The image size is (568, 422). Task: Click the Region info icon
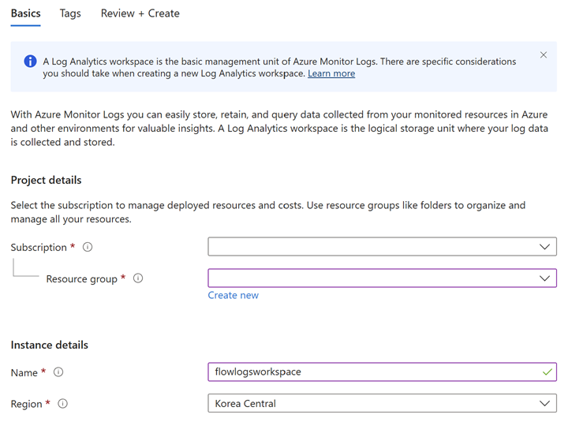coord(62,404)
